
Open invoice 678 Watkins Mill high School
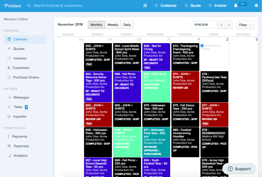(x=214, y=142)
